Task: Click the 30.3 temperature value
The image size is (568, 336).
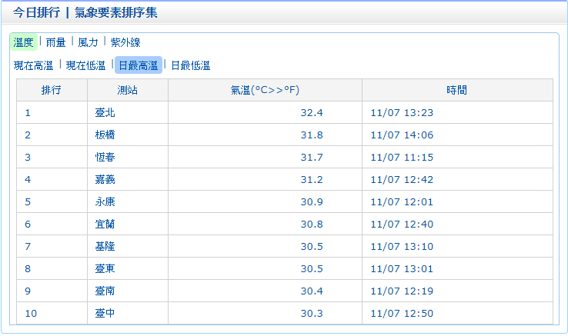Action: (x=312, y=313)
